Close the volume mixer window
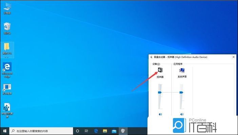238x135 pixels. (234, 57)
